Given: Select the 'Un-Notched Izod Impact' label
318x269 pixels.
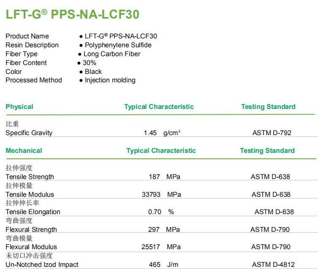Looking at the screenshot, I should [42, 264].
